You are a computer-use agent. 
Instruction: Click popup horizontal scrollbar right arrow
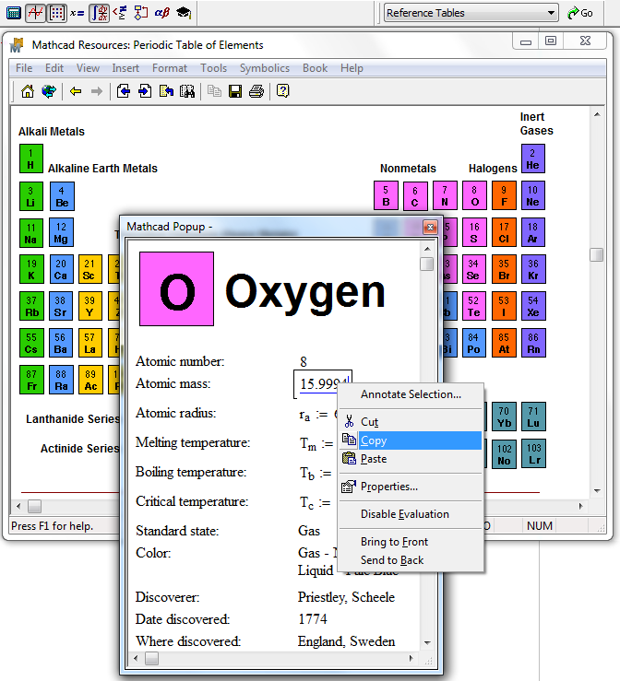click(411, 658)
